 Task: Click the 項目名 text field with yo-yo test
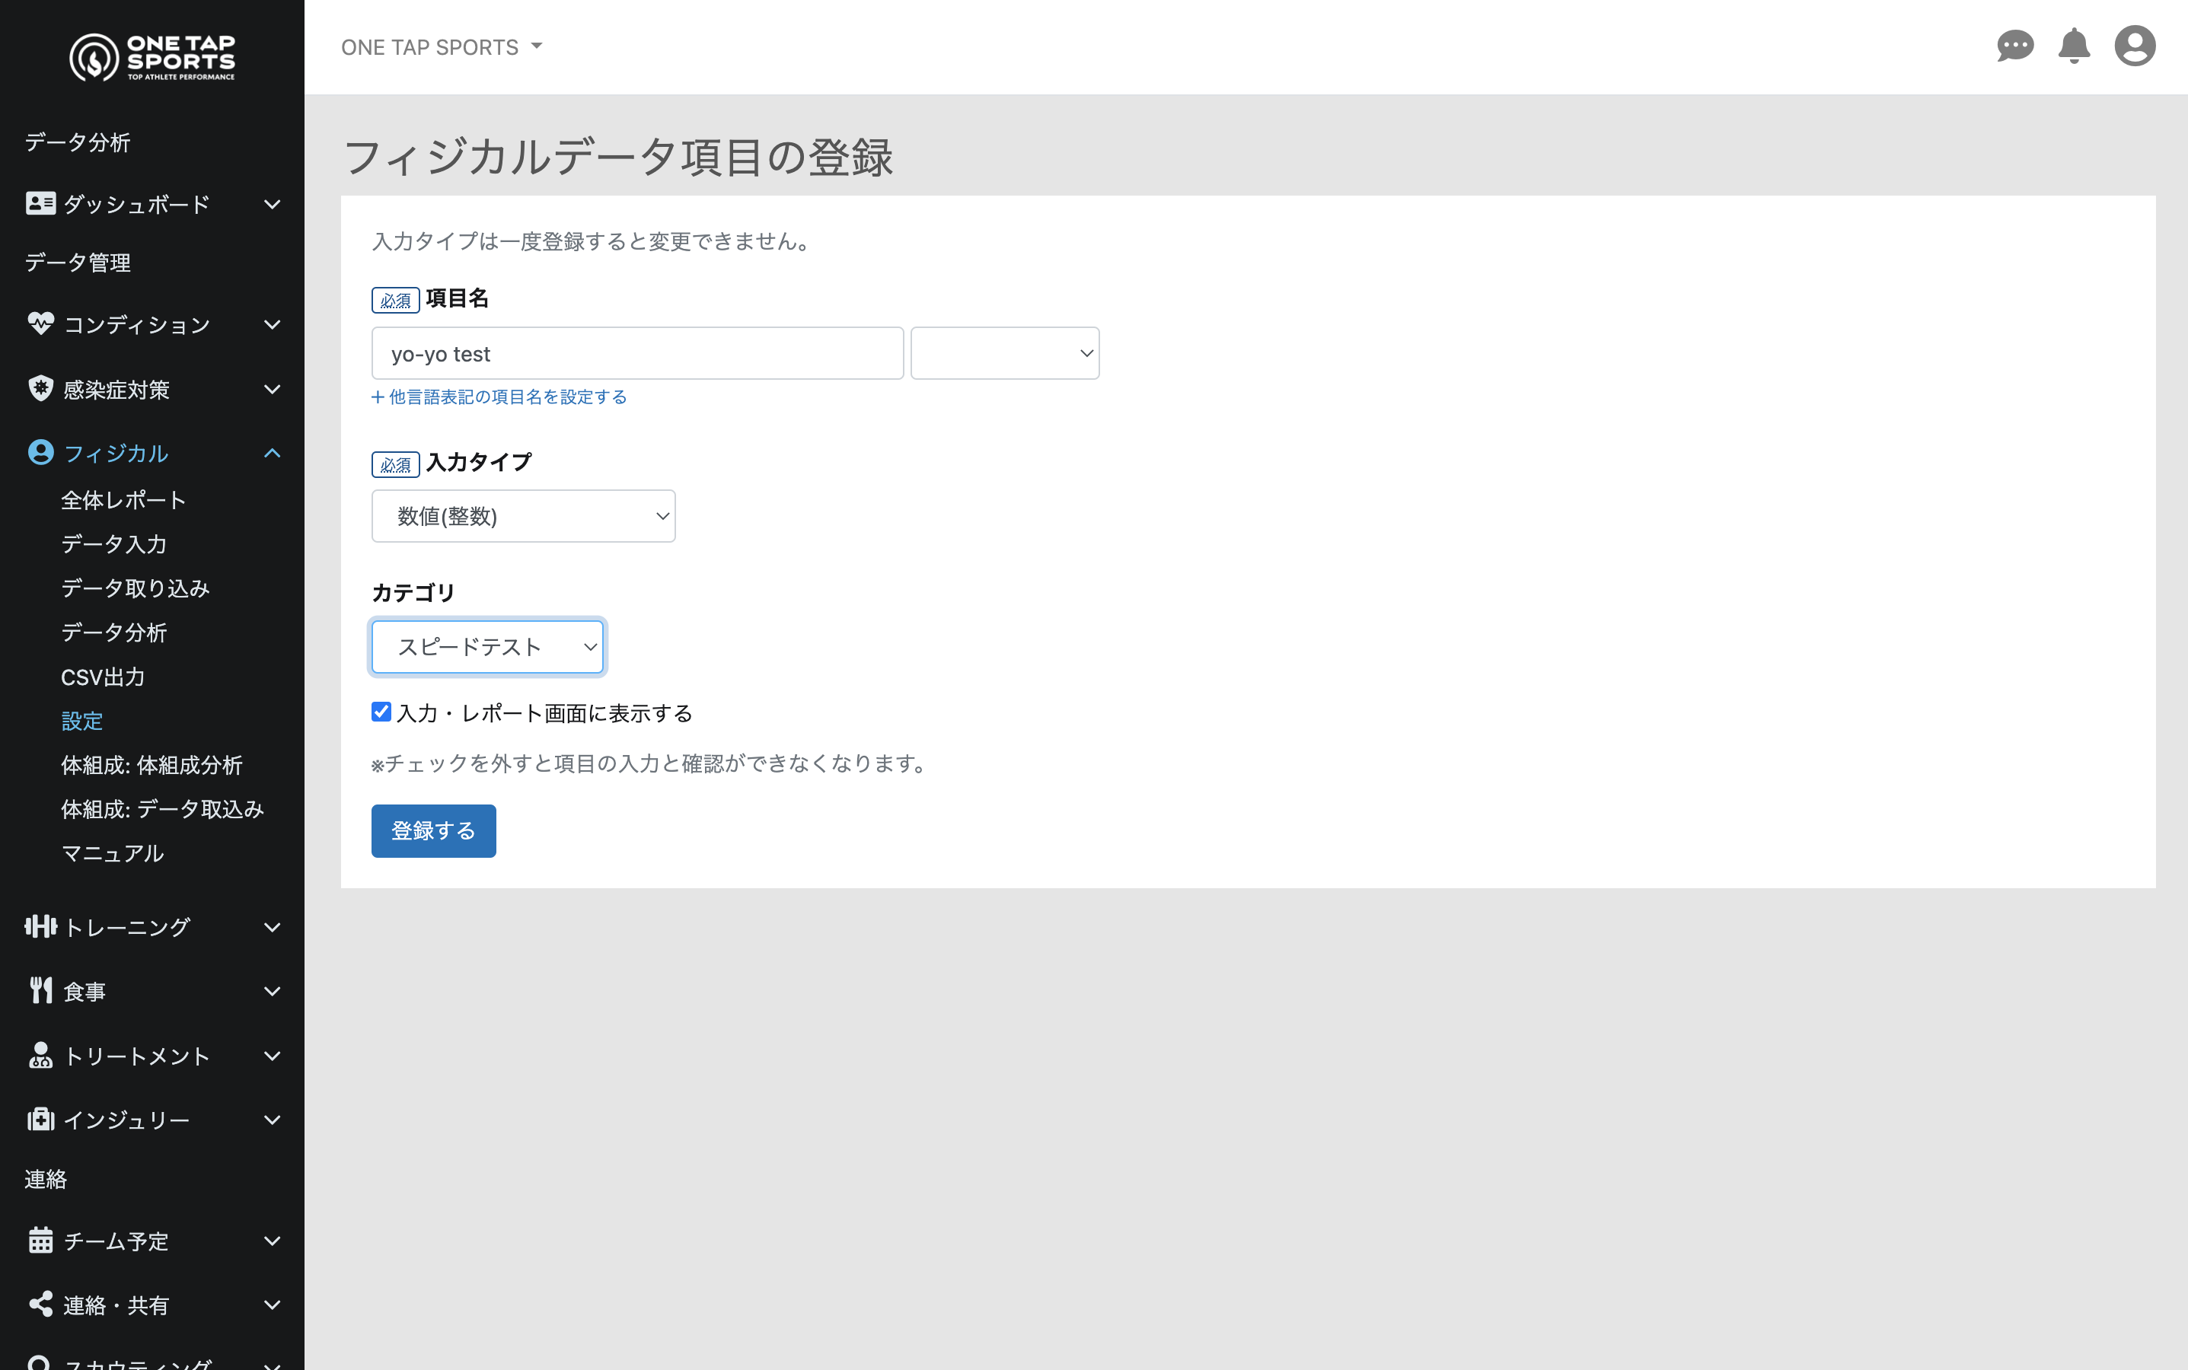pyautogui.click(x=637, y=353)
